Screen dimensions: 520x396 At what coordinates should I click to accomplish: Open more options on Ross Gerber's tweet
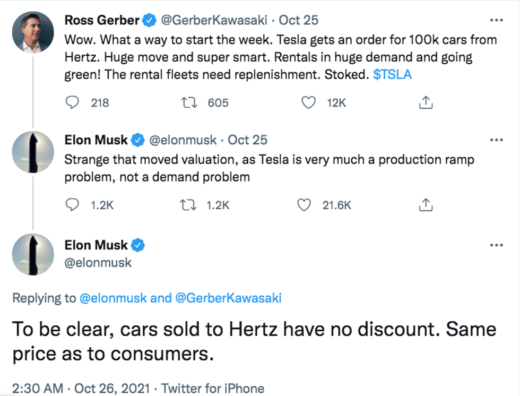pyautogui.click(x=496, y=20)
